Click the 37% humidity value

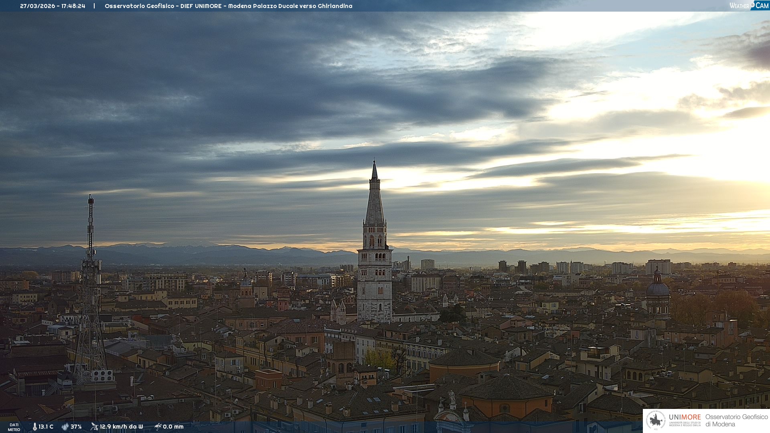tap(76, 427)
